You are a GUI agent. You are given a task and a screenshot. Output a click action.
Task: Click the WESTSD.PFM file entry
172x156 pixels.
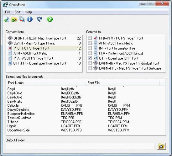[118, 130]
